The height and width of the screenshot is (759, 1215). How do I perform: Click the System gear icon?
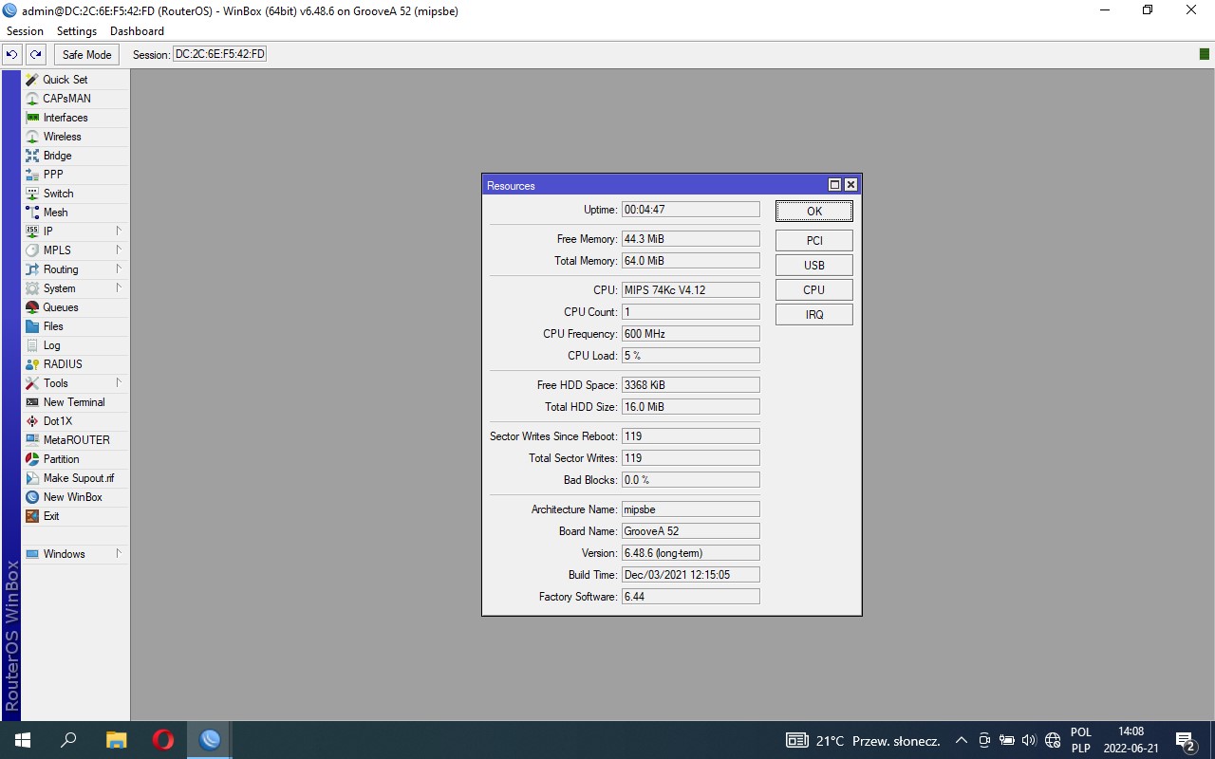click(32, 288)
